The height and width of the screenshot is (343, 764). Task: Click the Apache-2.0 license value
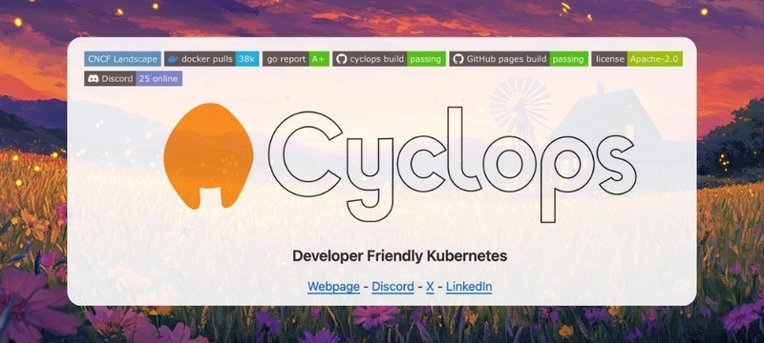point(655,59)
